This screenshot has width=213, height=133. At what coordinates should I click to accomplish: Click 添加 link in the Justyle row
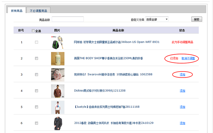[182, 107]
